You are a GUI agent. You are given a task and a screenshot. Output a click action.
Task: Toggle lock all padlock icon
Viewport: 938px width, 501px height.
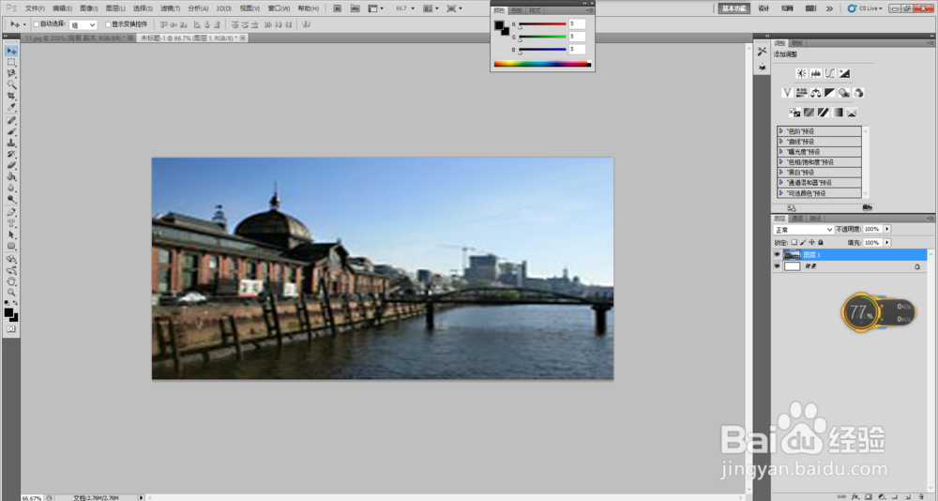pyautogui.click(x=821, y=242)
